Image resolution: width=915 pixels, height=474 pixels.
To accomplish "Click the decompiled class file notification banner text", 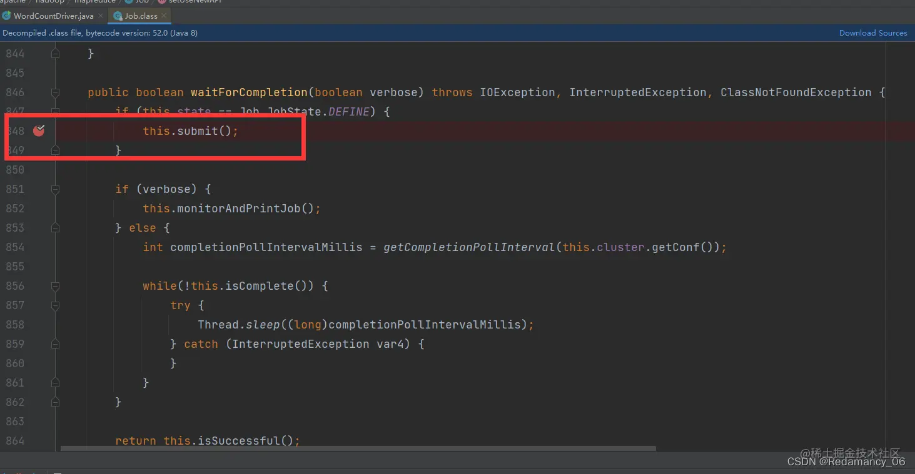I will 100,33.
